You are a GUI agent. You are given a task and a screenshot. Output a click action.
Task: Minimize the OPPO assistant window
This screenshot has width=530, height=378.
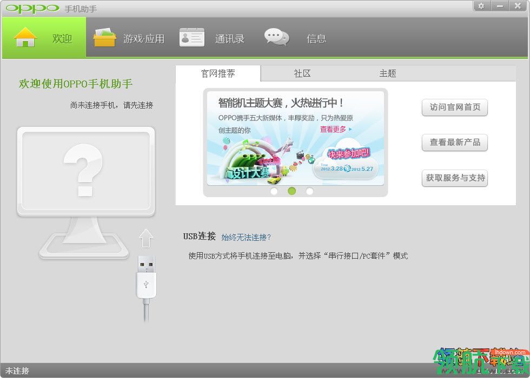click(500, 6)
